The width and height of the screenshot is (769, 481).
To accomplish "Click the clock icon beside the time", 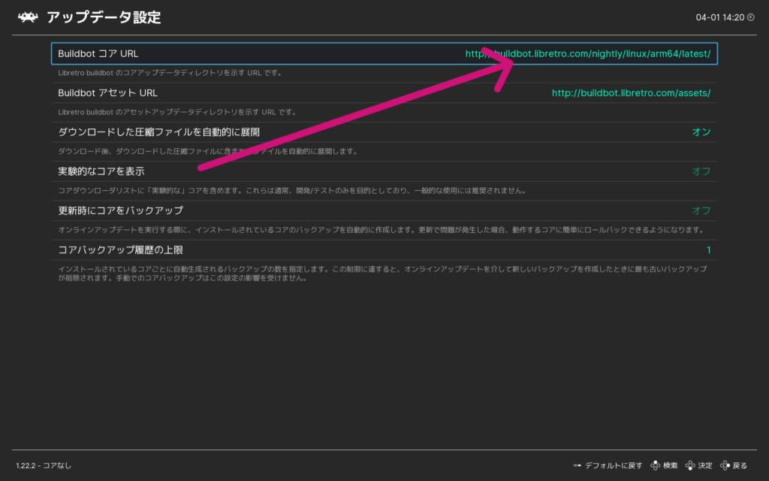I will (750, 17).
